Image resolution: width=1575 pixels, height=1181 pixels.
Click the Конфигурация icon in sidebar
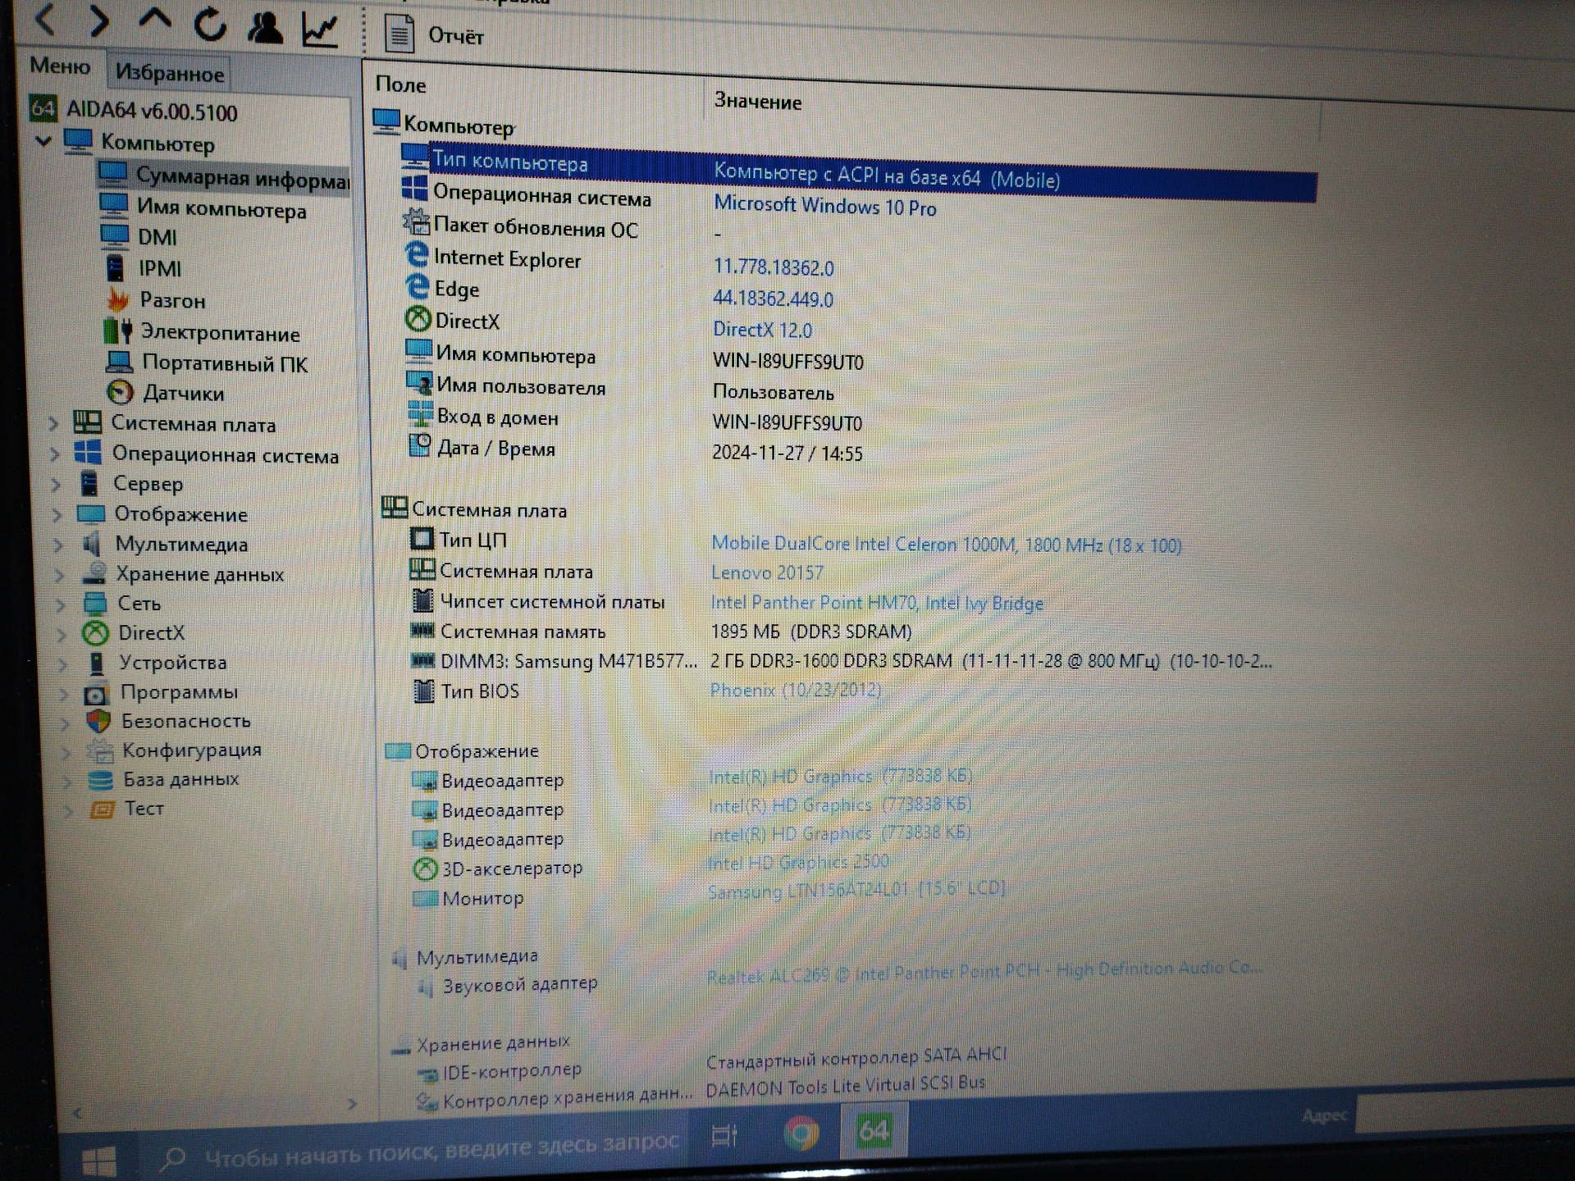coord(100,750)
